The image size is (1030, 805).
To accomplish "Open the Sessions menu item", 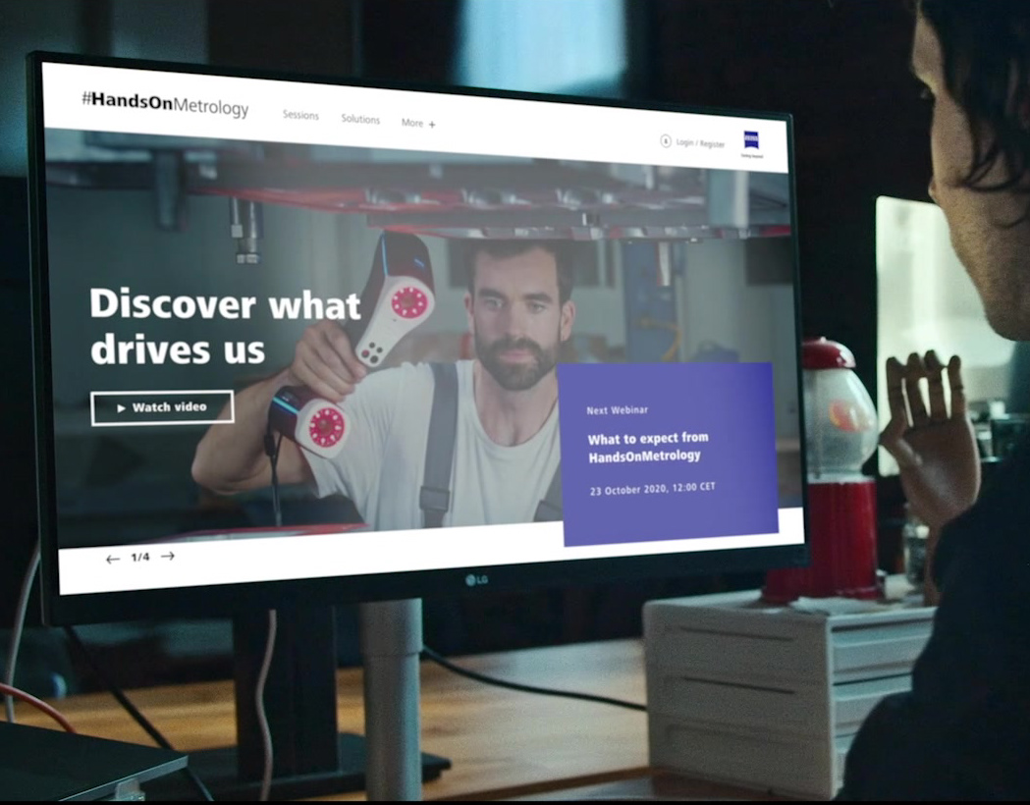I will point(300,115).
